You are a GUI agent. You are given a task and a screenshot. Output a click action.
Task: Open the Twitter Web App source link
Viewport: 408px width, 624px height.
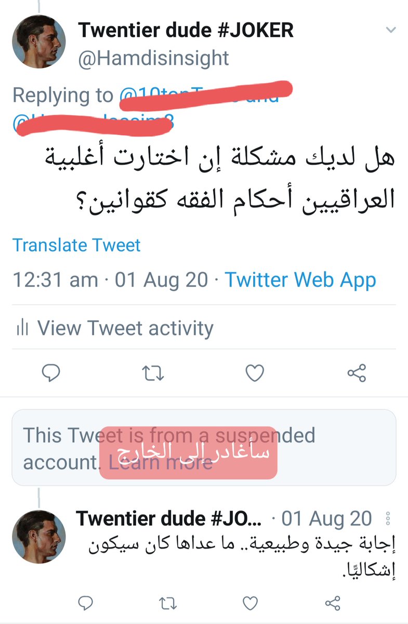300,280
